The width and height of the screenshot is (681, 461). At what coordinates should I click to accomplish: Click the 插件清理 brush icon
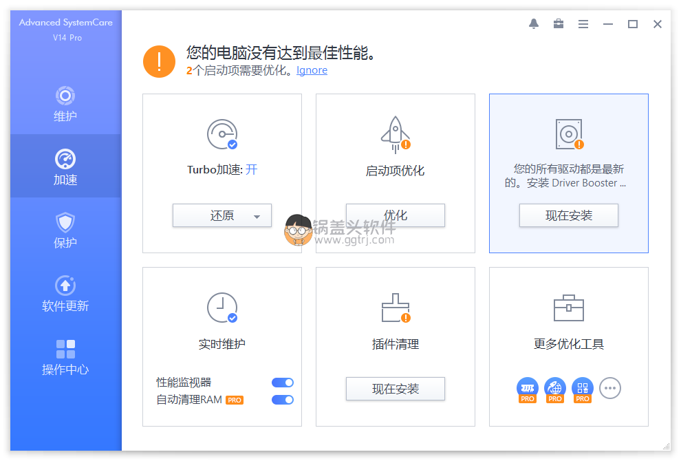click(396, 308)
